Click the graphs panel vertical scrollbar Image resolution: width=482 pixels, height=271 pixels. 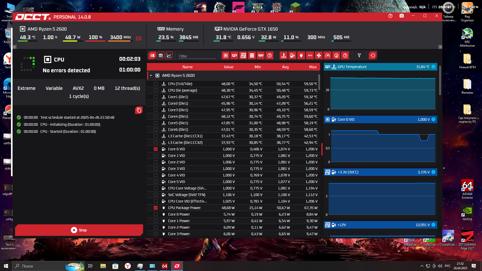pyautogui.click(x=440, y=80)
